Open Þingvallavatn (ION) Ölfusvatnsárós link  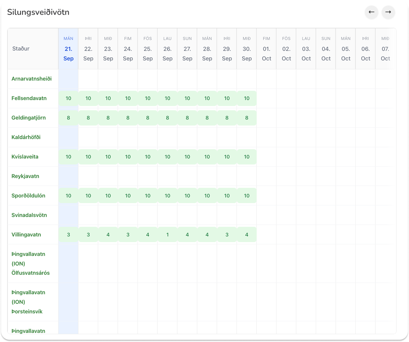pos(31,263)
